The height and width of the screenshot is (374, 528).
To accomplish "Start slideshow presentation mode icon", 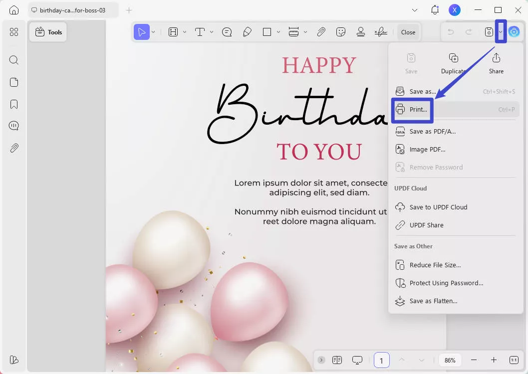I will point(357,360).
